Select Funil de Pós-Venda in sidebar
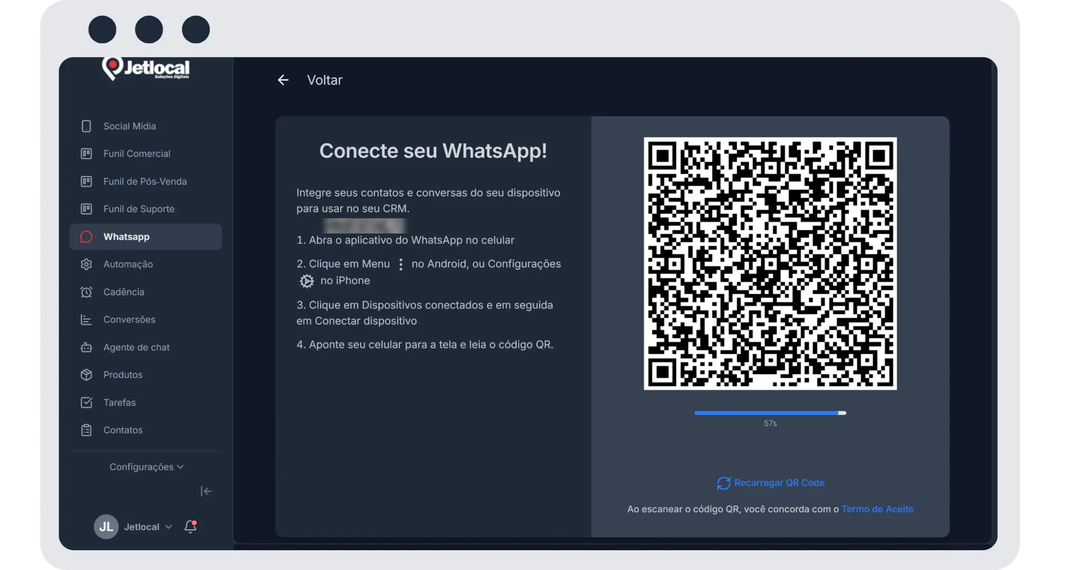1077x570 pixels. click(x=146, y=181)
